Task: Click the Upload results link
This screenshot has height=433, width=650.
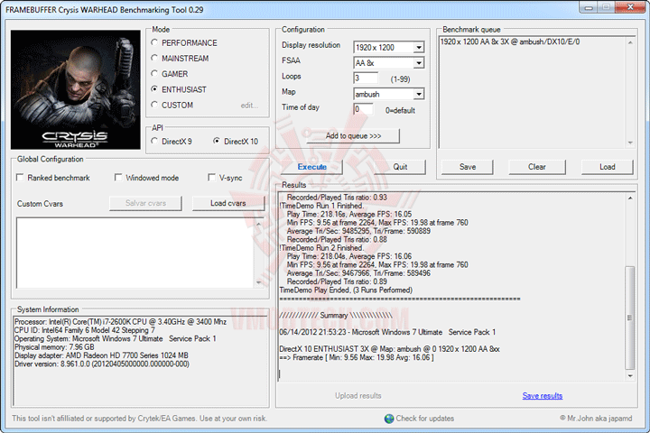Action: point(358,396)
